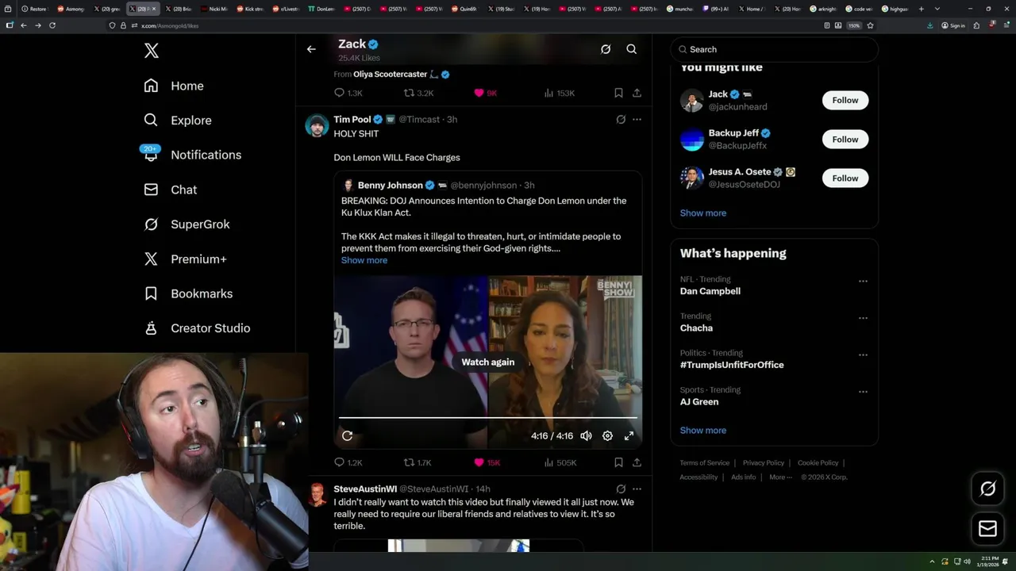Open the video settings gear

607,435
